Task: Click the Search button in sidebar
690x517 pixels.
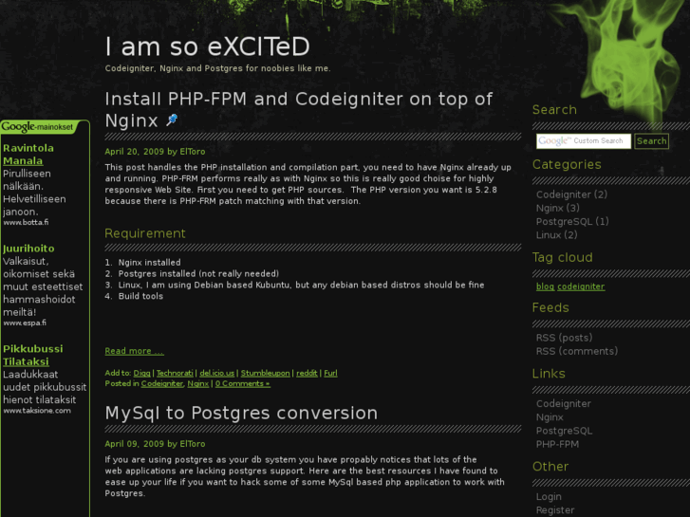Action: point(651,140)
